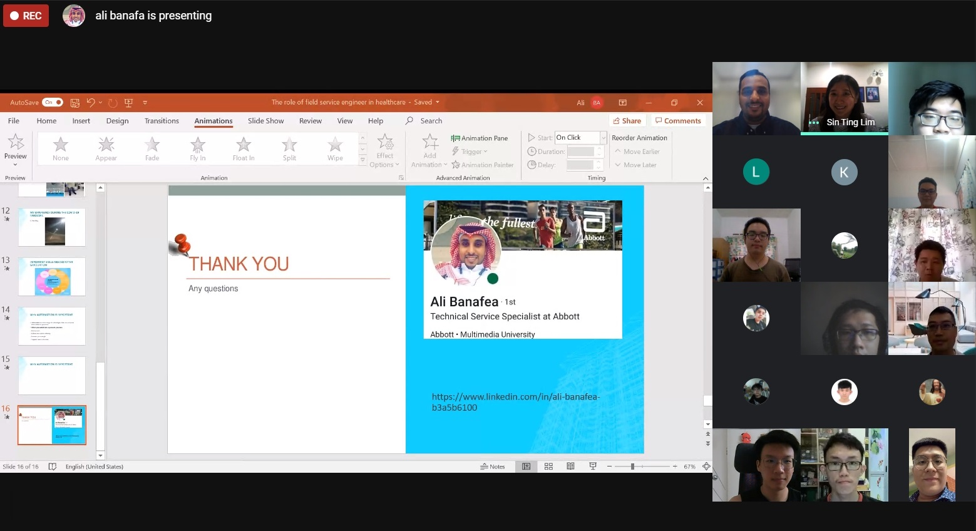This screenshot has height=531, width=976.
Task: Switch to the Slide Show tab
Action: click(265, 121)
